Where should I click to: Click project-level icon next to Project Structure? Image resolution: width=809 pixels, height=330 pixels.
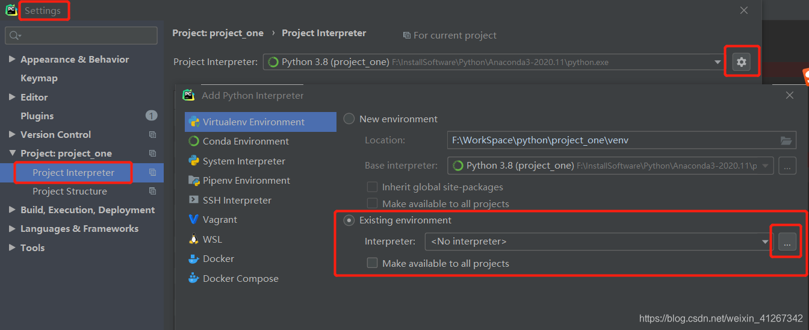pos(152,191)
